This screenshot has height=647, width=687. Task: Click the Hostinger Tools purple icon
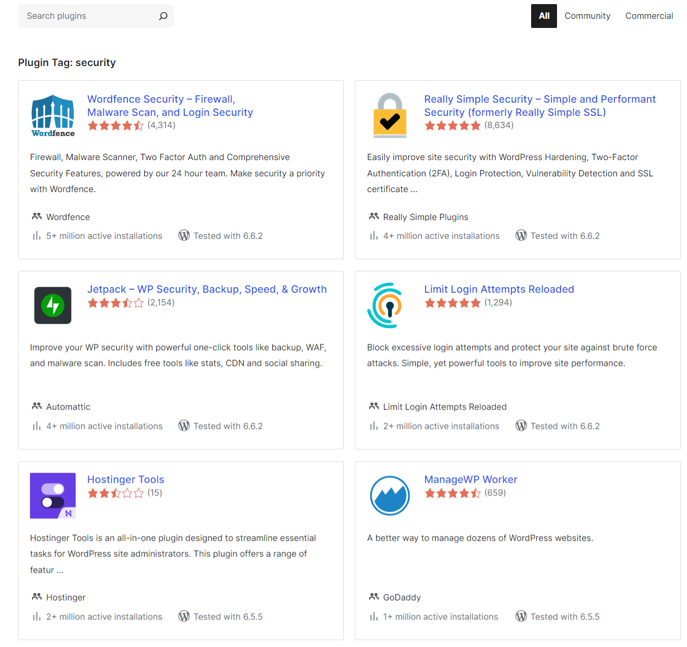pos(53,496)
